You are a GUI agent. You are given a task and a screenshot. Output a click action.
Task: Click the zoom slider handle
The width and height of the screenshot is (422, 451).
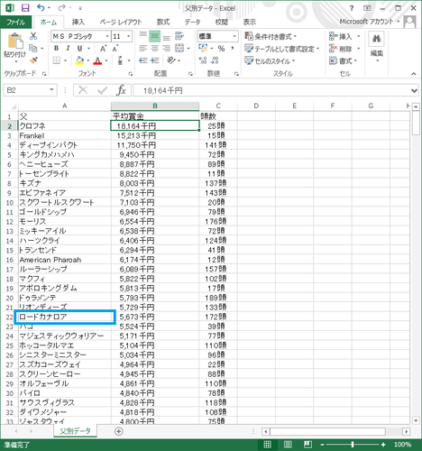coord(353,445)
